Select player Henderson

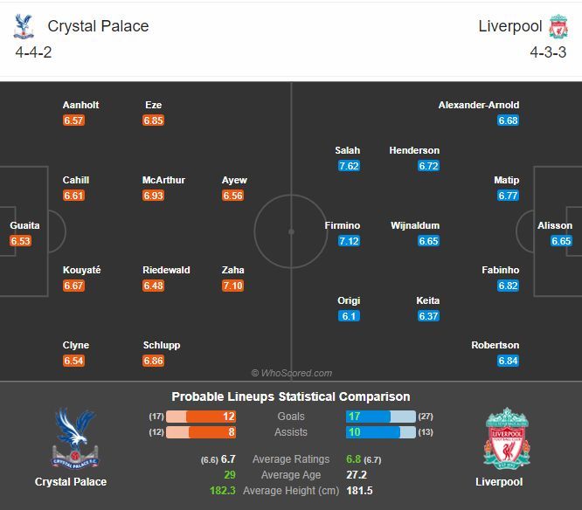coord(414,150)
